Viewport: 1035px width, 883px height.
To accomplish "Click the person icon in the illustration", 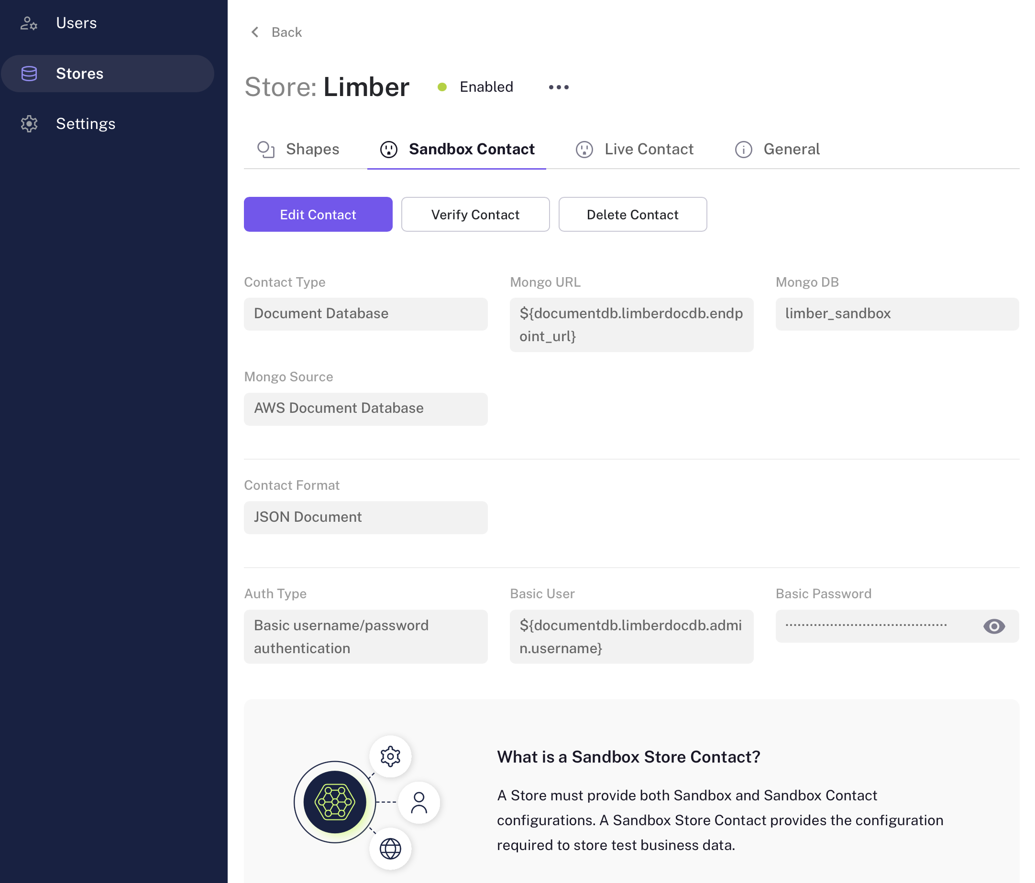I will tap(418, 803).
